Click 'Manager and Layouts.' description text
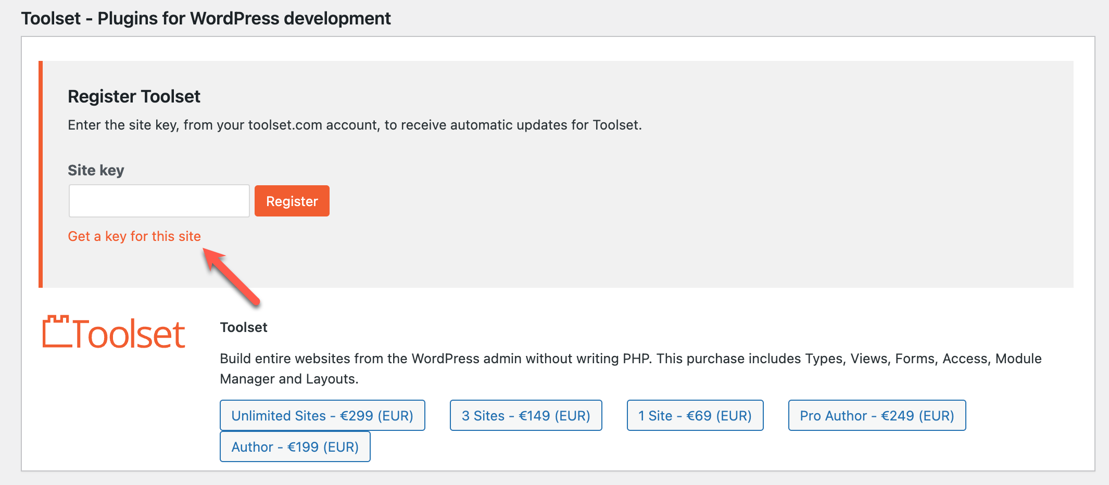Viewport: 1109px width, 485px height. click(x=289, y=379)
